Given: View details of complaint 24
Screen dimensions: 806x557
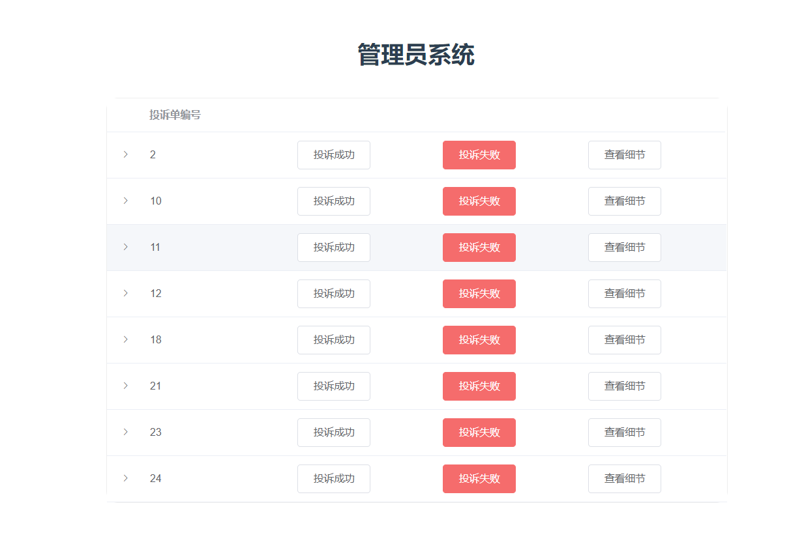Looking at the screenshot, I should (625, 479).
